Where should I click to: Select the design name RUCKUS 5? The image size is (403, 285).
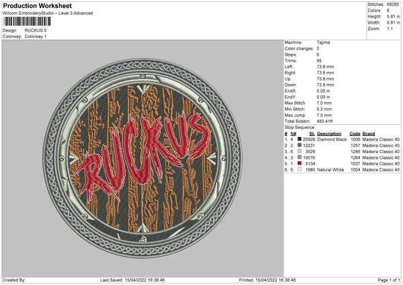[x=36, y=30]
